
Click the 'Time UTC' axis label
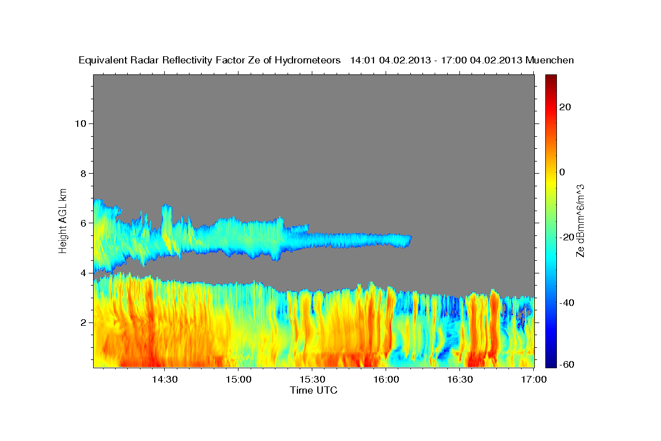click(313, 390)
